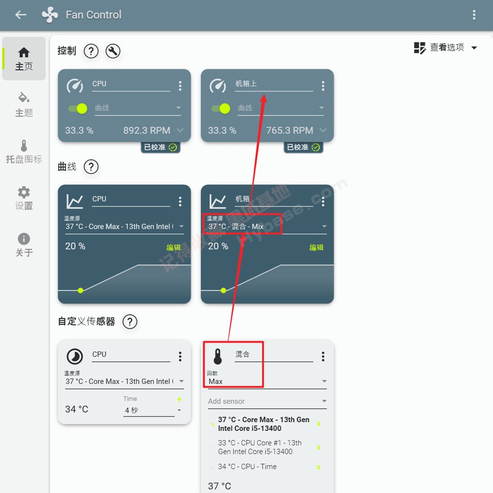
Task: Click the wrench calibration icon
Action: (x=112, y=51)
